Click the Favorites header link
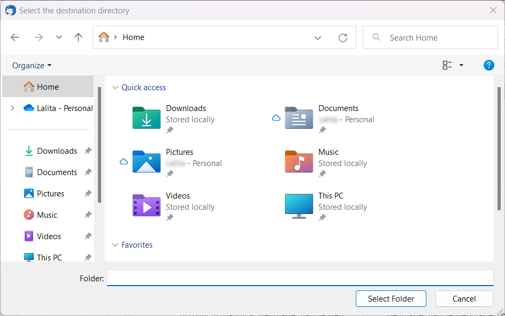 [x=137, y=245]
